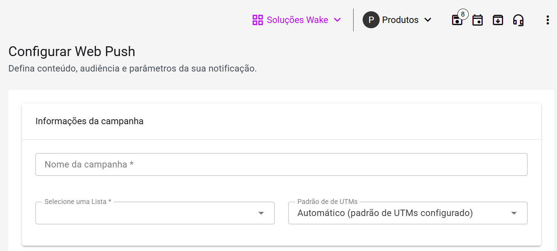Click the purple Soluções Wake grid icon
The width and height of the screenshot is (557, 251).
tap(257, 20)
